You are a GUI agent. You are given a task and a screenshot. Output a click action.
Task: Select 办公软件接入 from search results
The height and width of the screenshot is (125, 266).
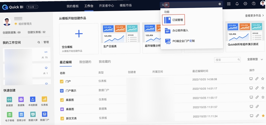click(177, 31)
